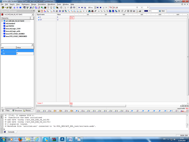The width and height of the screenshot is (189, 142).
Task: Open the act_hdl_bde_tb_ln1 top-level dropdown
Action: pyautogui.click(x=32, y=14)
